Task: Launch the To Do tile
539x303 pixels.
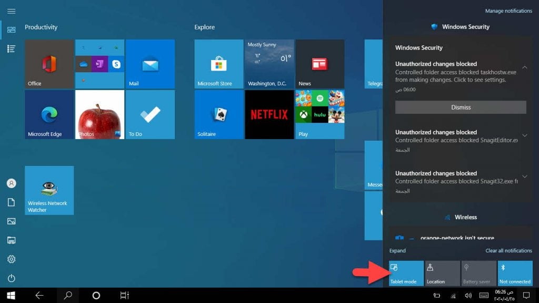Action: 150,115
